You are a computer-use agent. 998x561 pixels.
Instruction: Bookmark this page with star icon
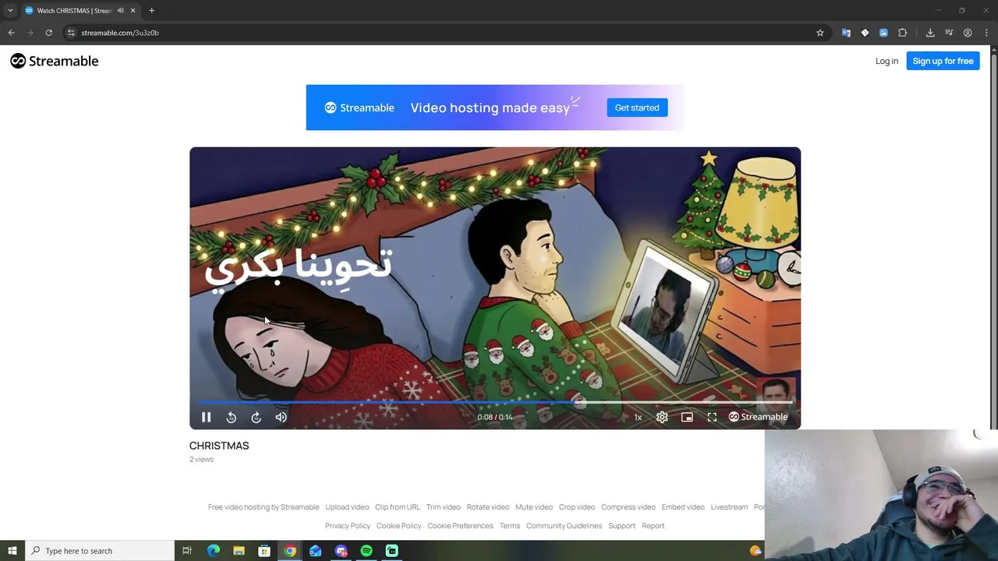820,33
